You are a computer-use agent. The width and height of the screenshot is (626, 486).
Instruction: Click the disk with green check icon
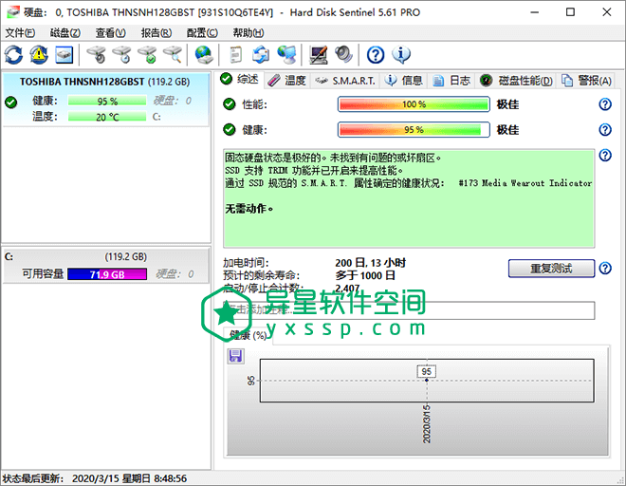pos(147,55)
